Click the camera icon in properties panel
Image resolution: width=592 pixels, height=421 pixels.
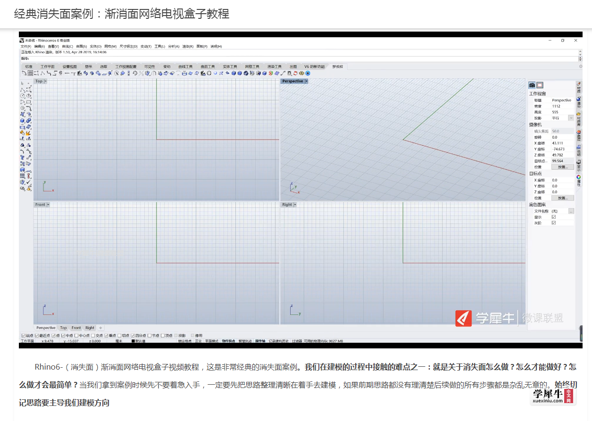(532, 85)
